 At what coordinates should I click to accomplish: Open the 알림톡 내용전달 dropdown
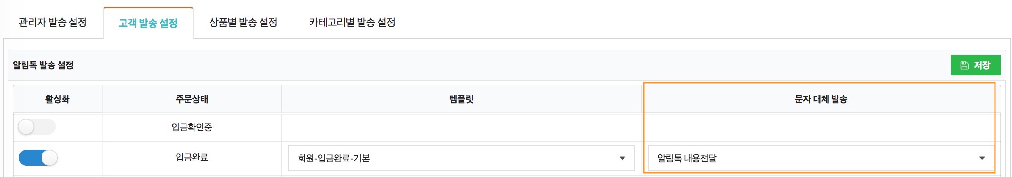(820, 158)
